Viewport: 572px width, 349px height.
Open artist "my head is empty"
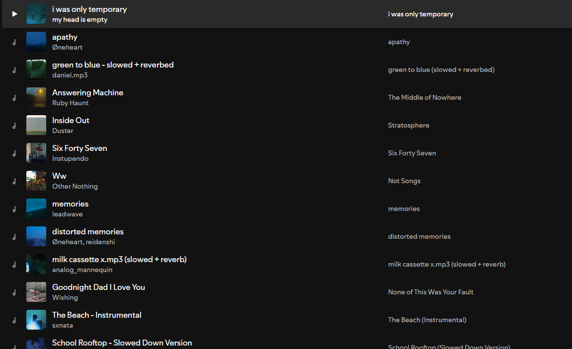(80, 20)
